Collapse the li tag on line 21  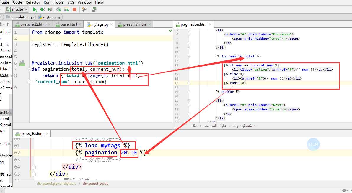[189, 100]
